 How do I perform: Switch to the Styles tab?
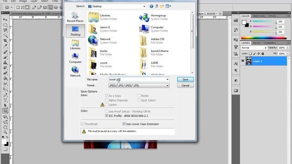click(272, 16)
